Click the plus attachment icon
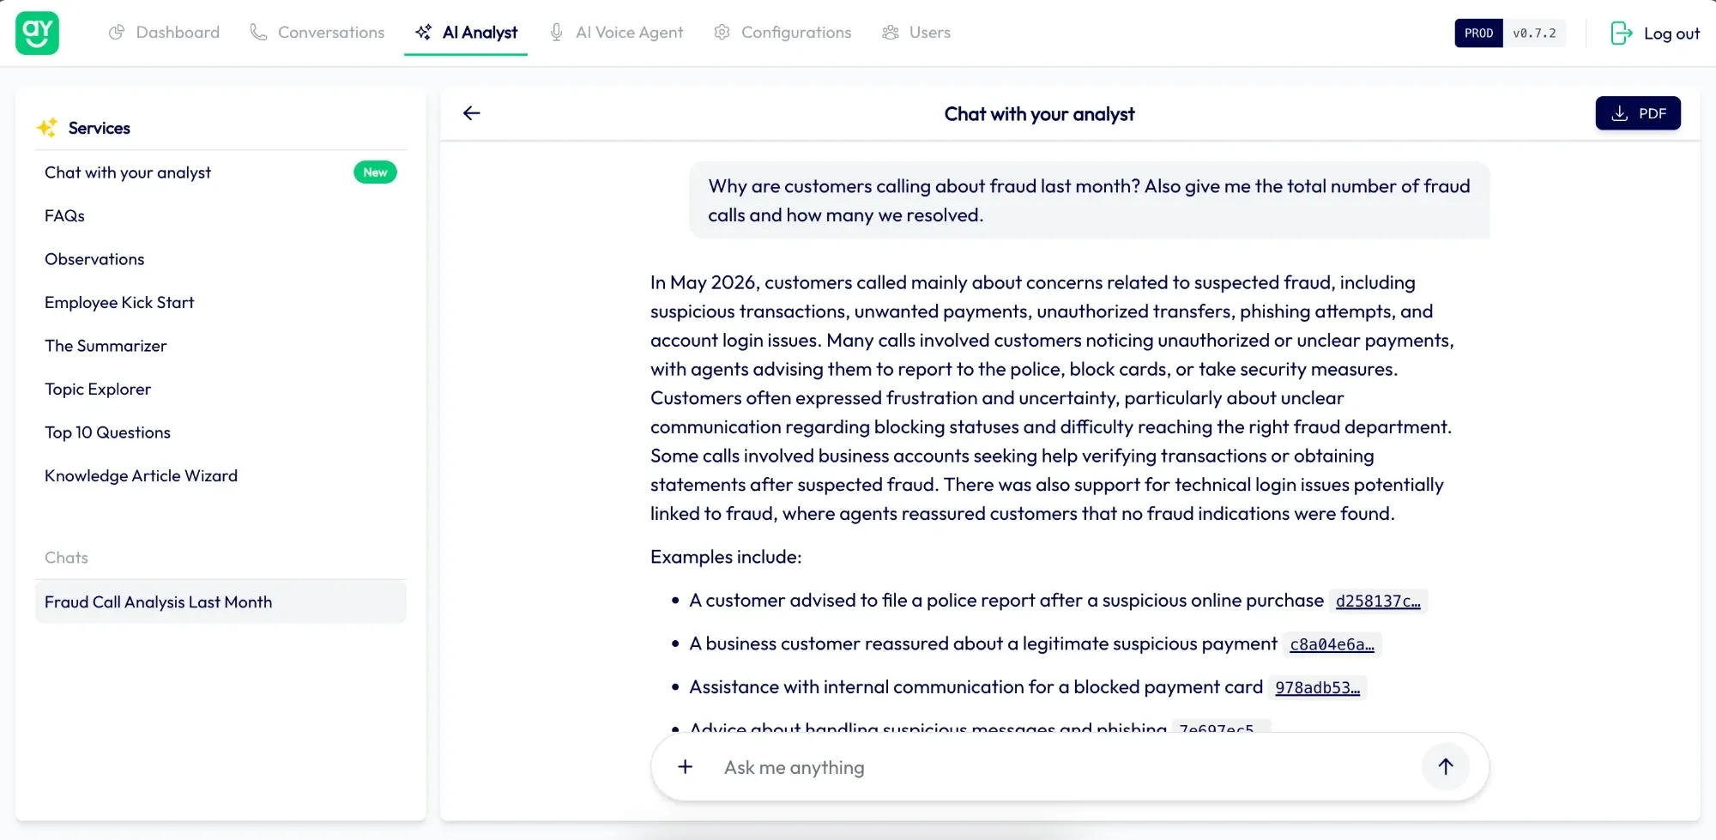The width and height of the screenshot is (1716, 840). tap(685, 766)
